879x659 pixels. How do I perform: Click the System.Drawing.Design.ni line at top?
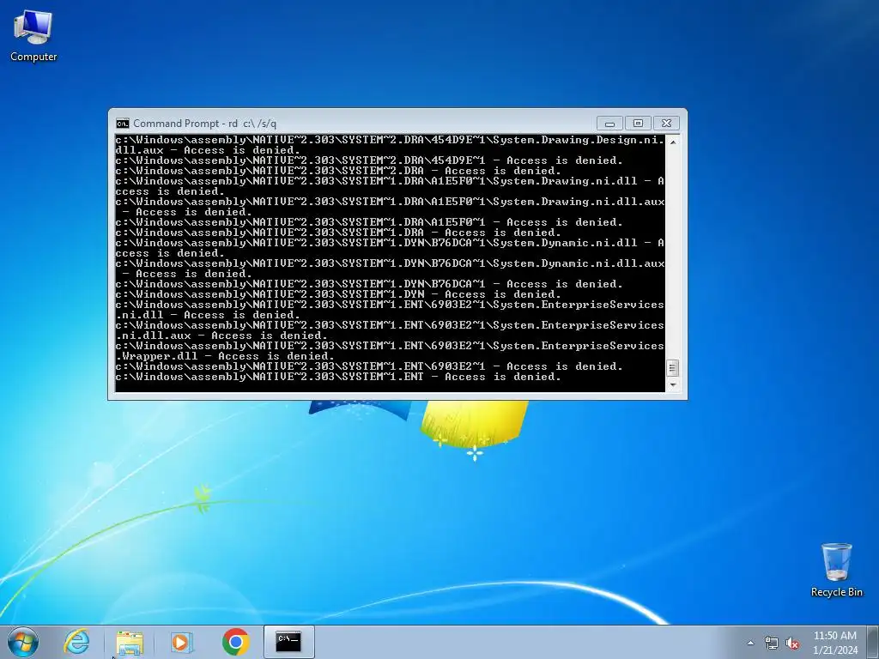point(390,145)
